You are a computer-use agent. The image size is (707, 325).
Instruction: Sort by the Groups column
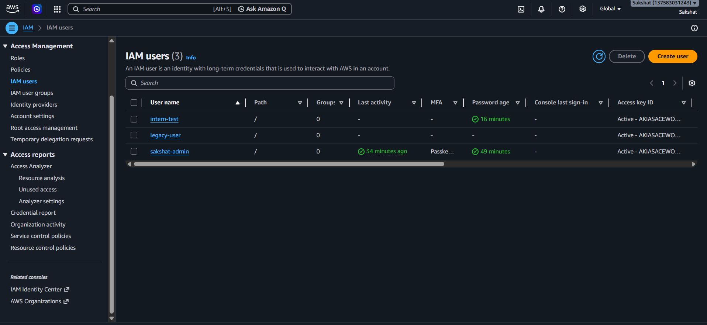tap(341, 103)
